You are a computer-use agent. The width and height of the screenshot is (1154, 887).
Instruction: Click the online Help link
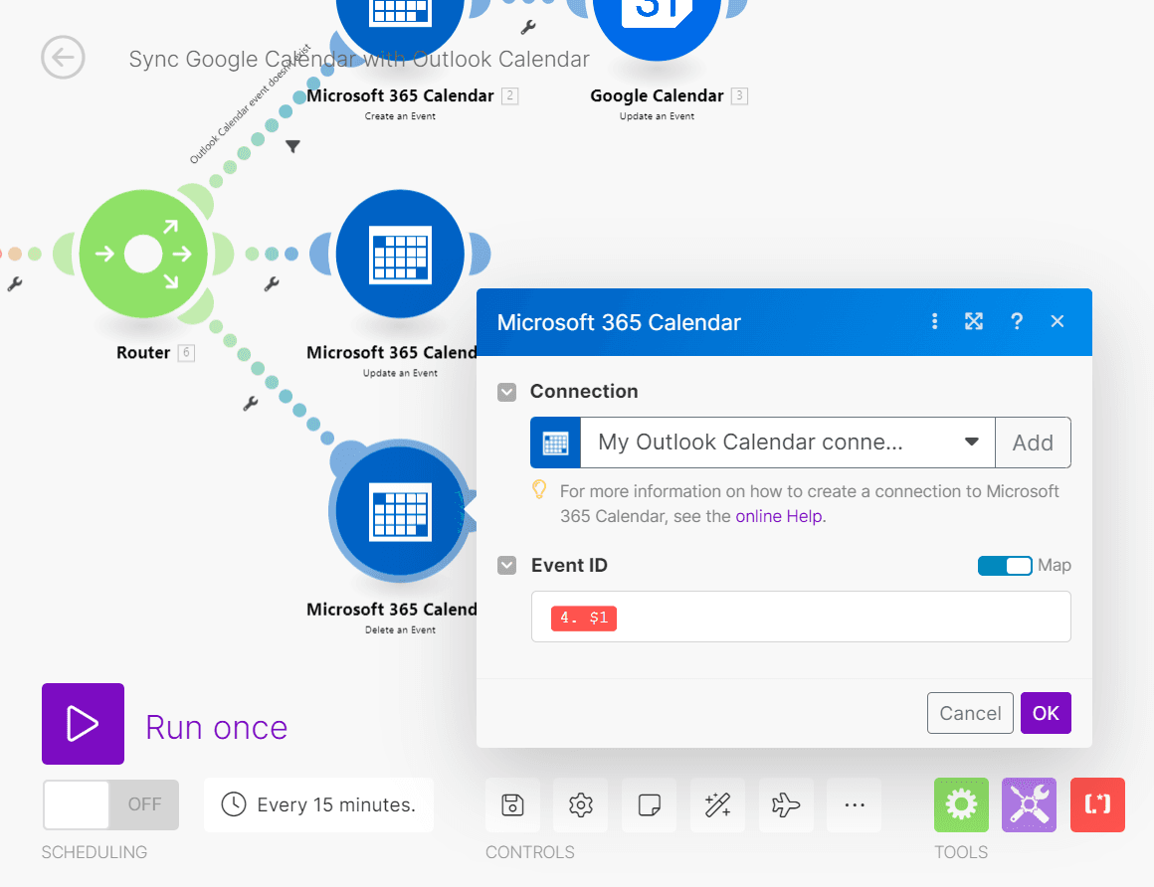click(x=779, y=516)
